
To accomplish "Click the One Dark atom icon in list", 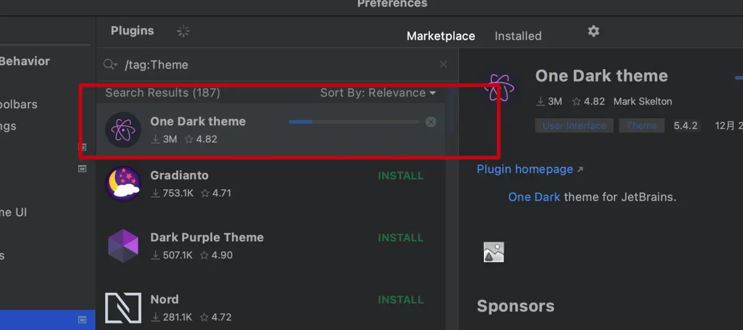I will point(123,130).
